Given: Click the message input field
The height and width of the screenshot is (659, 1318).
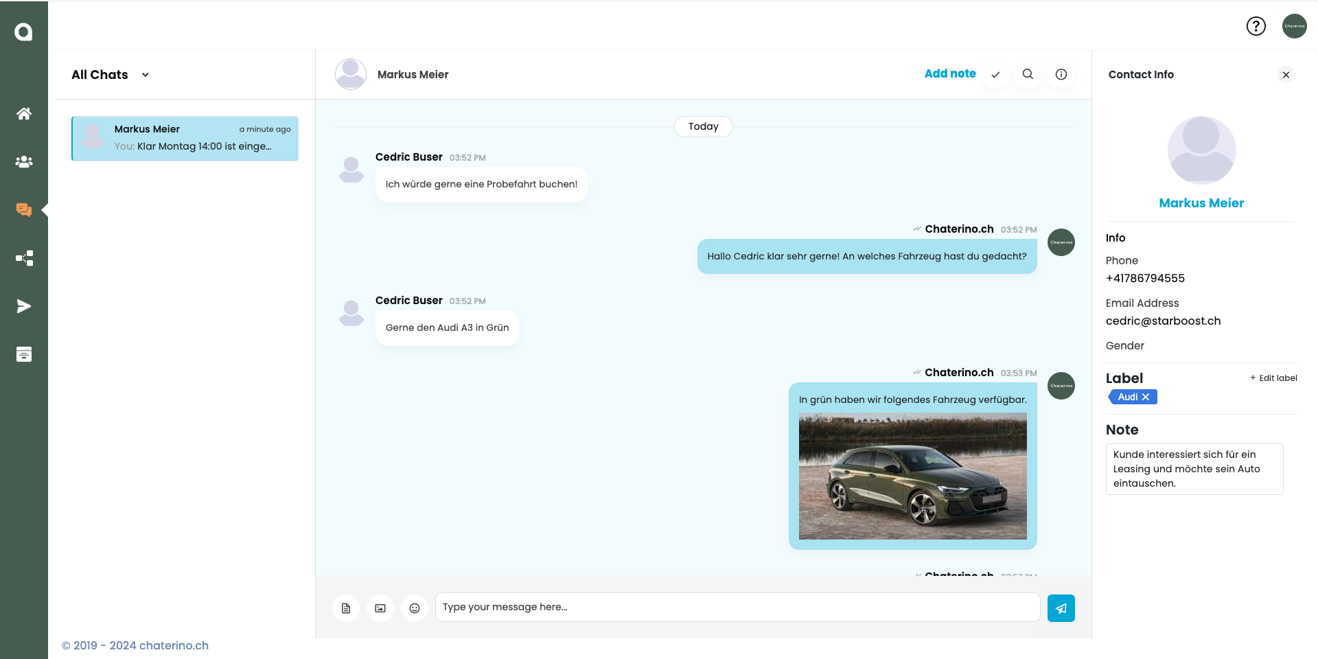Looking at the screenshot, I should pos(737,608).
